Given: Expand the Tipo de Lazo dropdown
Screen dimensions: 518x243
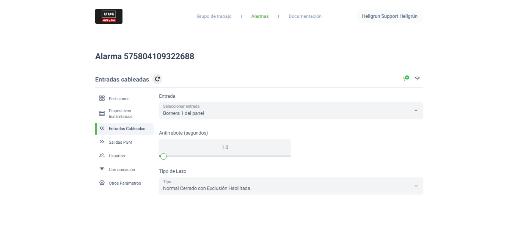Looking at the screenshot, I should pyautogui.click(x=284, y=186).
